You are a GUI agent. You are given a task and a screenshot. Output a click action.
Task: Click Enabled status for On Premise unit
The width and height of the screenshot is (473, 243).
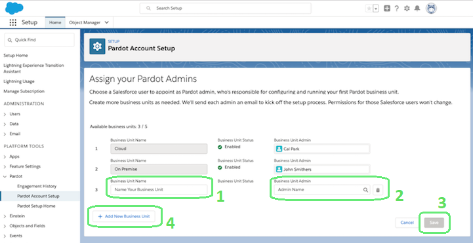tap(229, 168)
